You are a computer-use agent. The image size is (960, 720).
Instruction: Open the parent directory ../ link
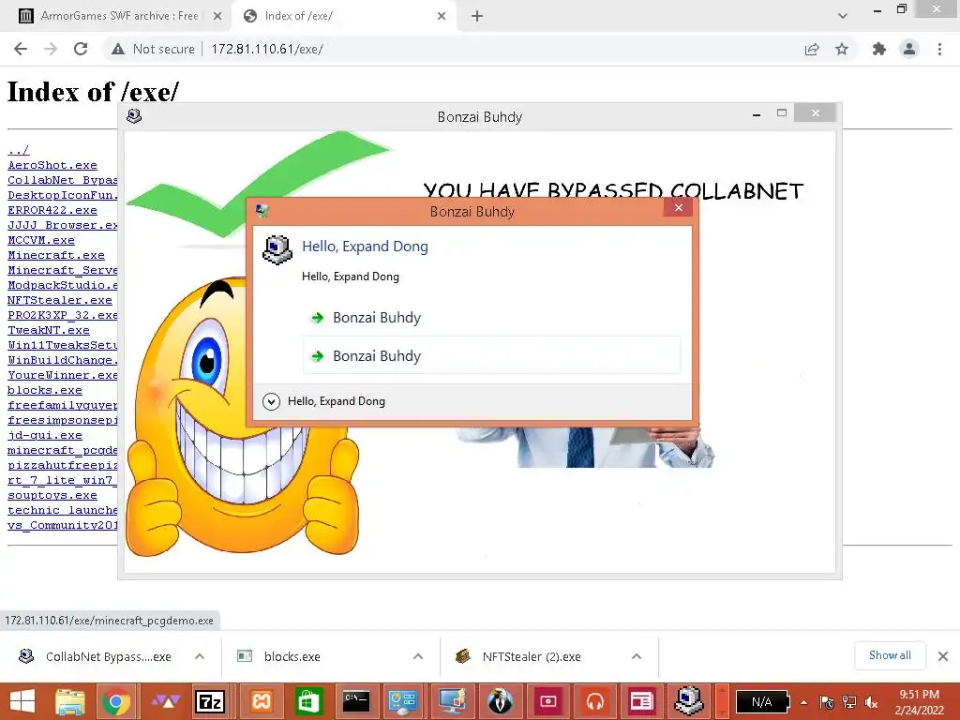tap(19, 150)
